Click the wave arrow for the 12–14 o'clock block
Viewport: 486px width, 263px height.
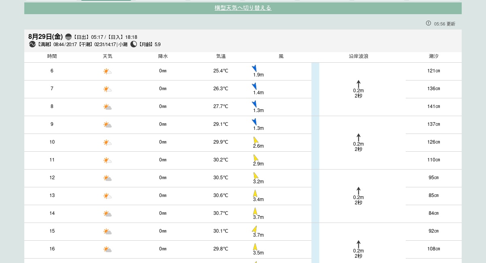[x=358, y=191]
